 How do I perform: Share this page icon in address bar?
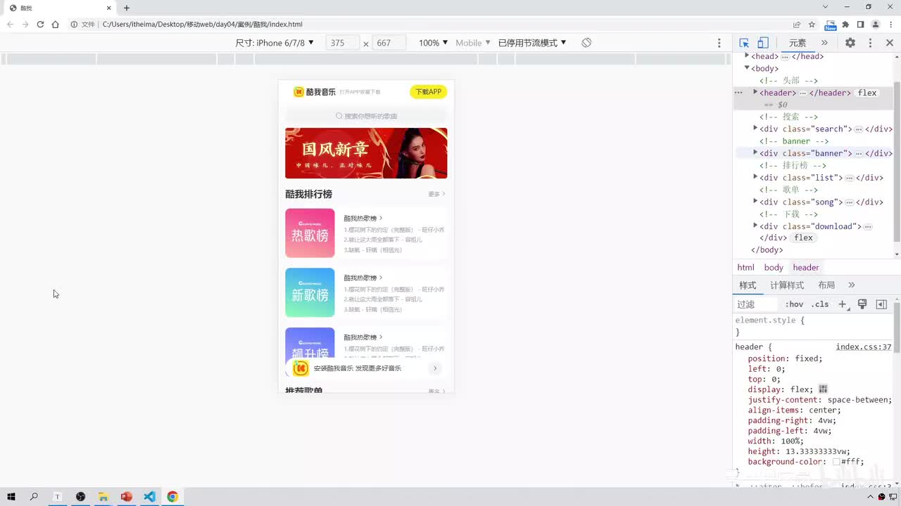tap(797, 24)
